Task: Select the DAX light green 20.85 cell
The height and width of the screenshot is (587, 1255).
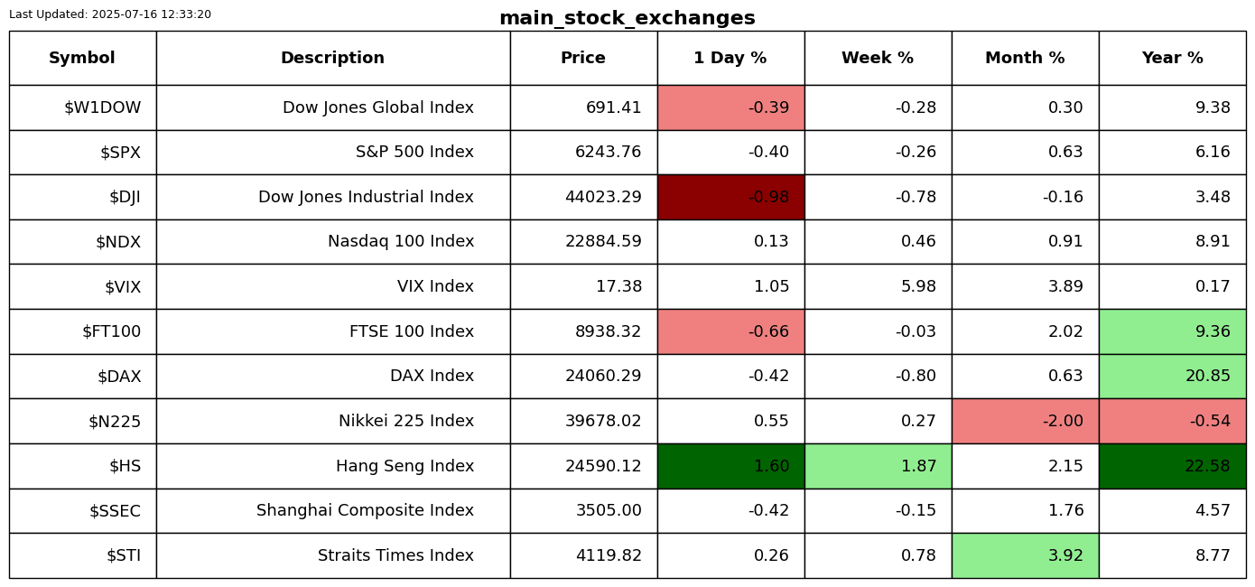Action: pos(1172,377)
